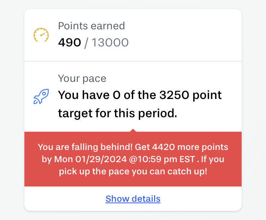This screenshot has height=220, width=266.
Task: Click the blue rocket pace icon
Action: [41, 96]
